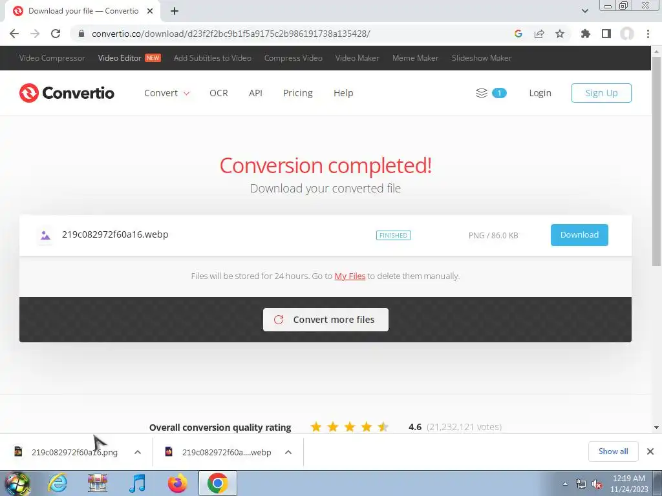The width and height of the screenshot is (662, 496).
Task: Open the Help page
Action: [x=343, y=93]
